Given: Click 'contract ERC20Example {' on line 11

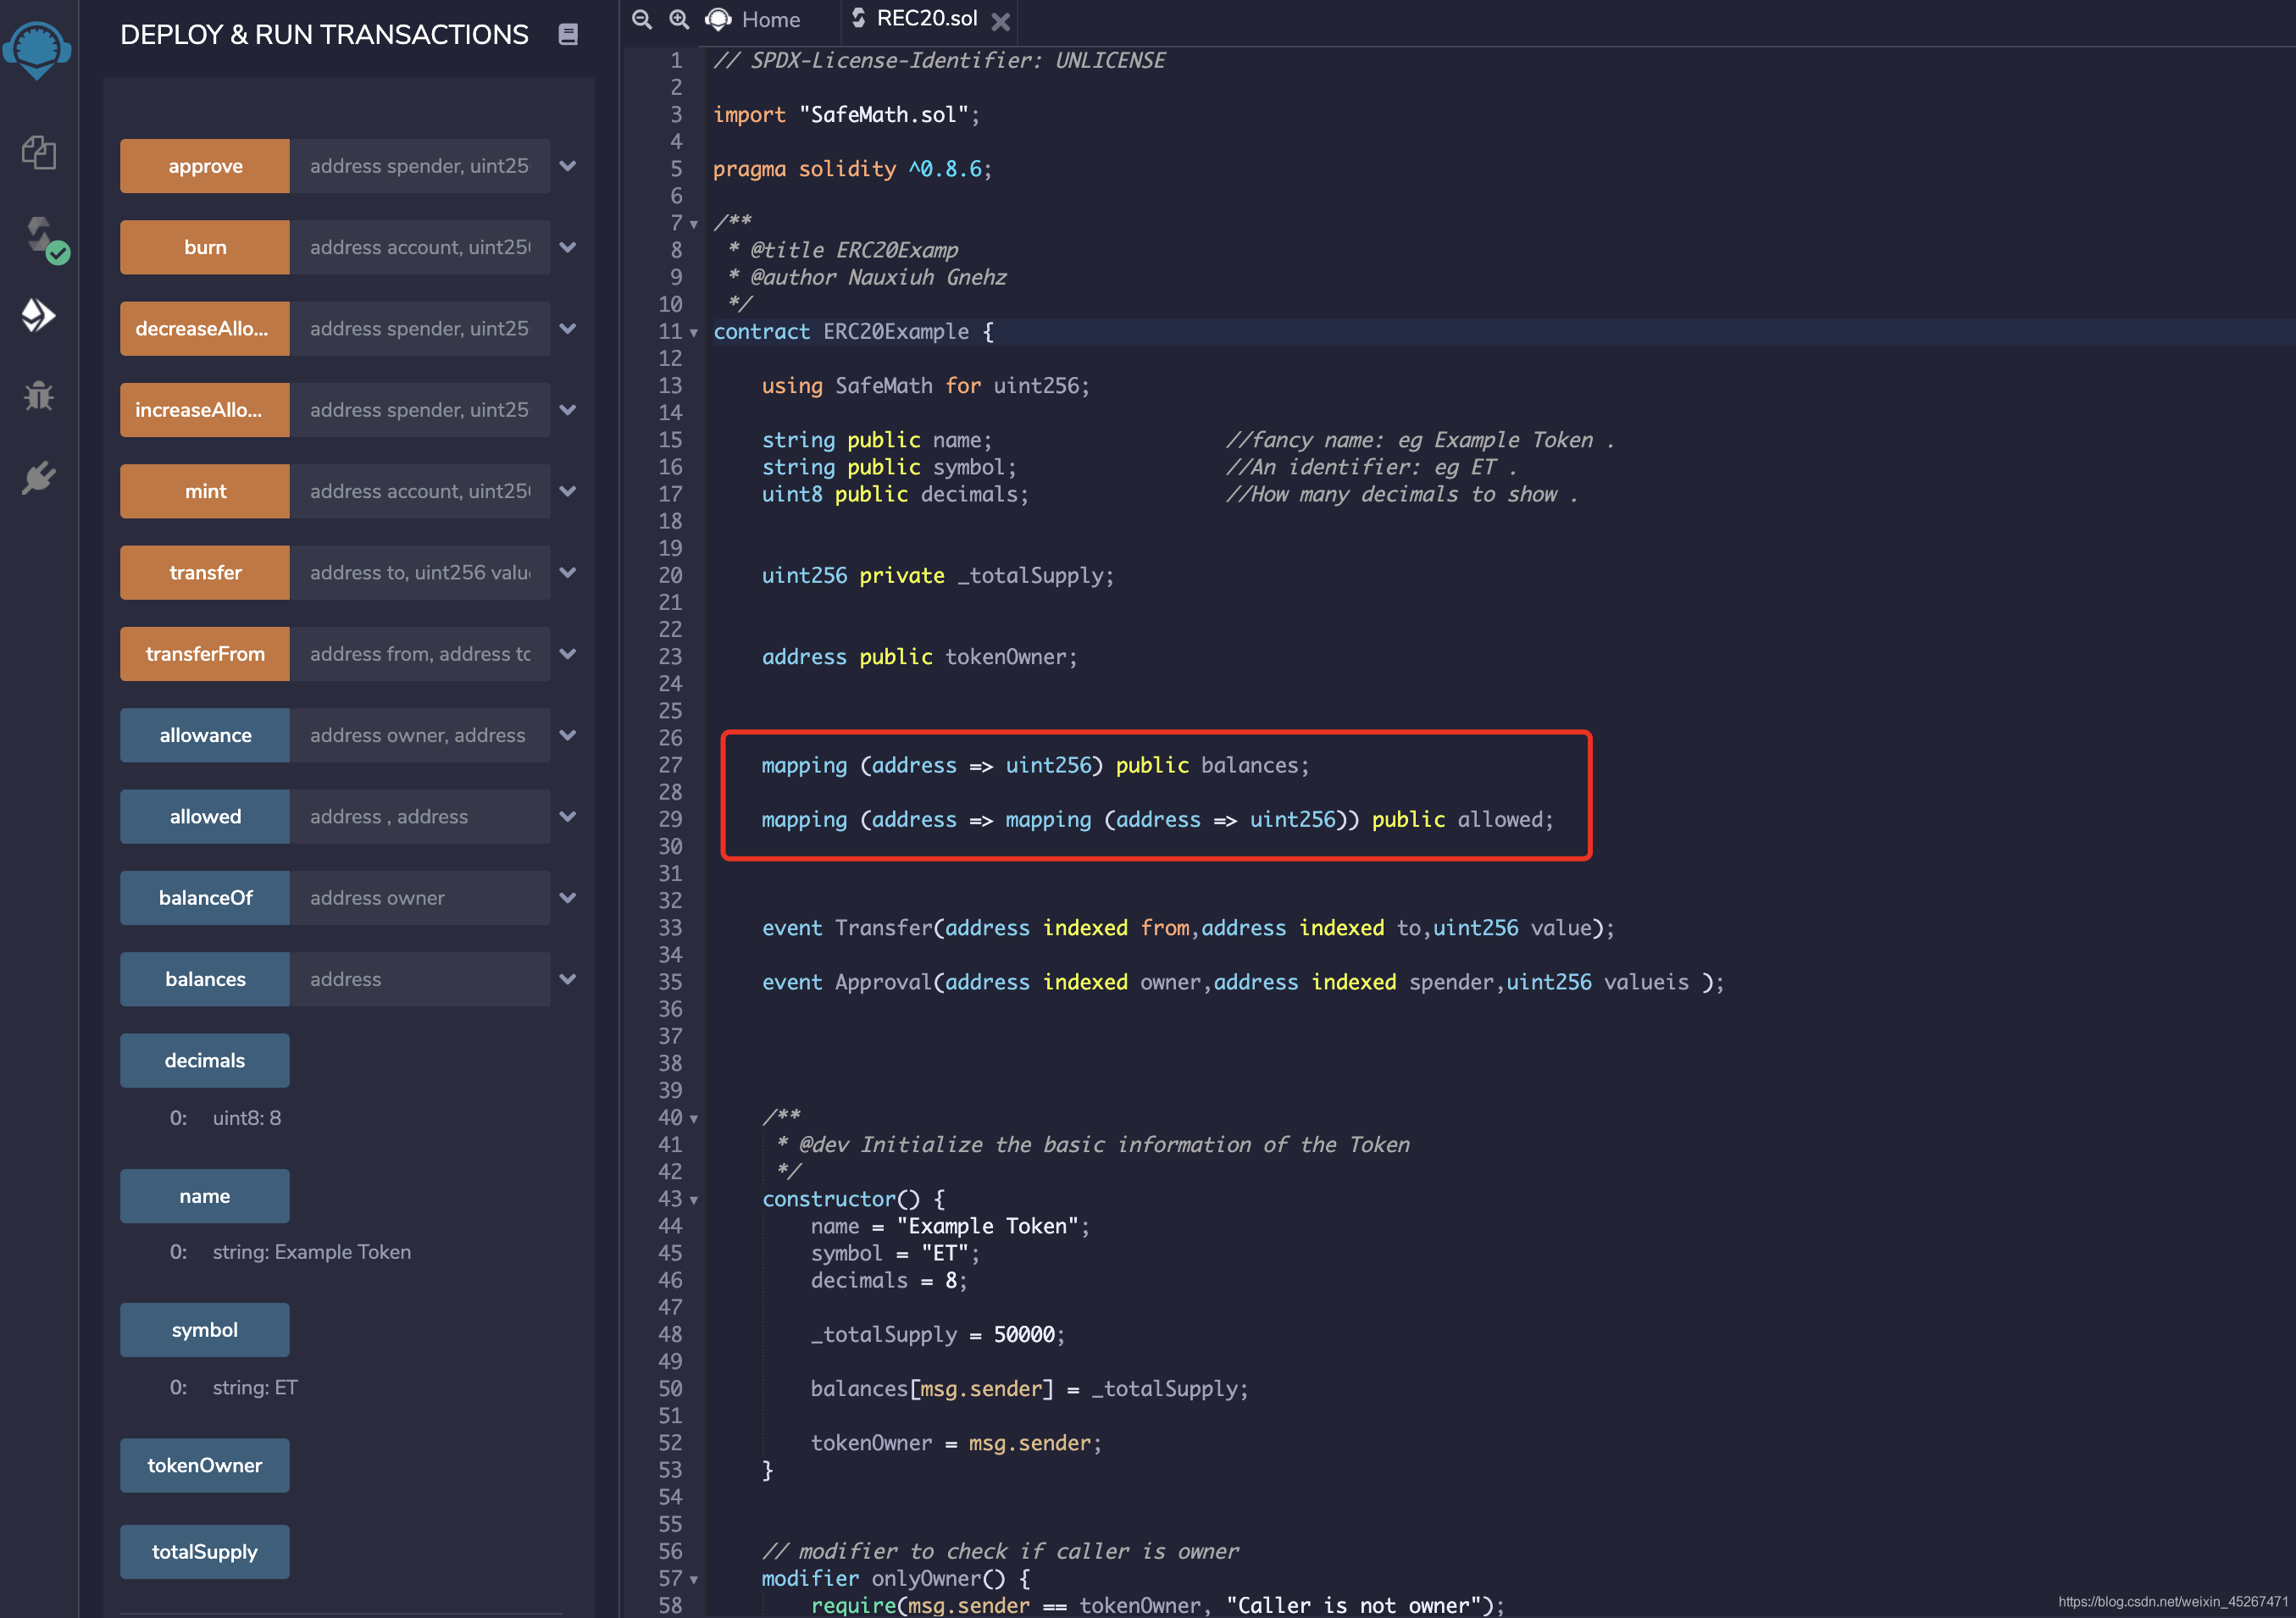Looking at the screenshot, I should point(853,332).
